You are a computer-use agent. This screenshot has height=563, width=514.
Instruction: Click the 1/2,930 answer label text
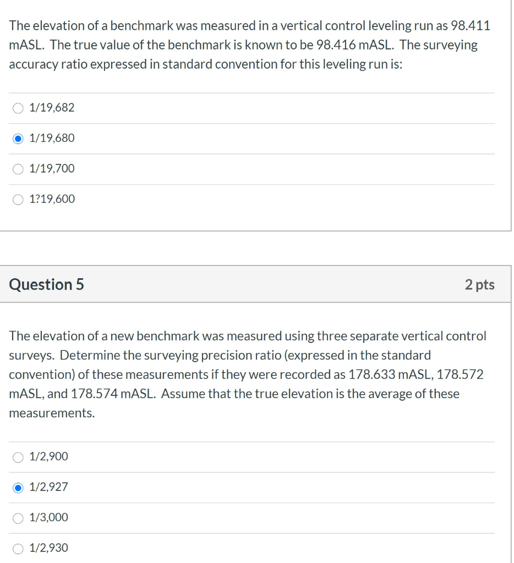click(49, 548)
